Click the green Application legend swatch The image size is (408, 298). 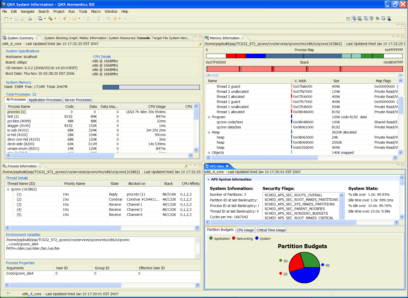[211, 238]
